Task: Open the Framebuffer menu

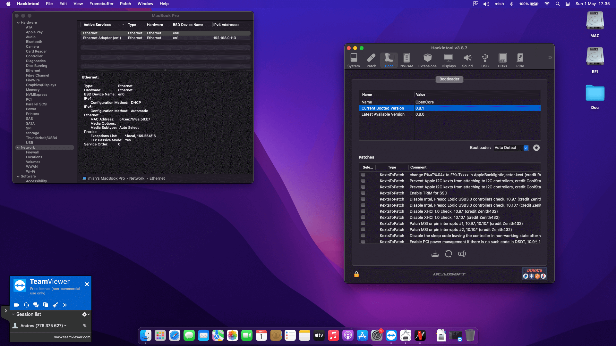Action: coord(101,4)
